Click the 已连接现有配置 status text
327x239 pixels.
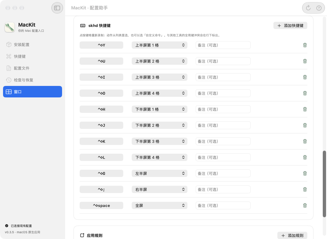tap(21, 226)
